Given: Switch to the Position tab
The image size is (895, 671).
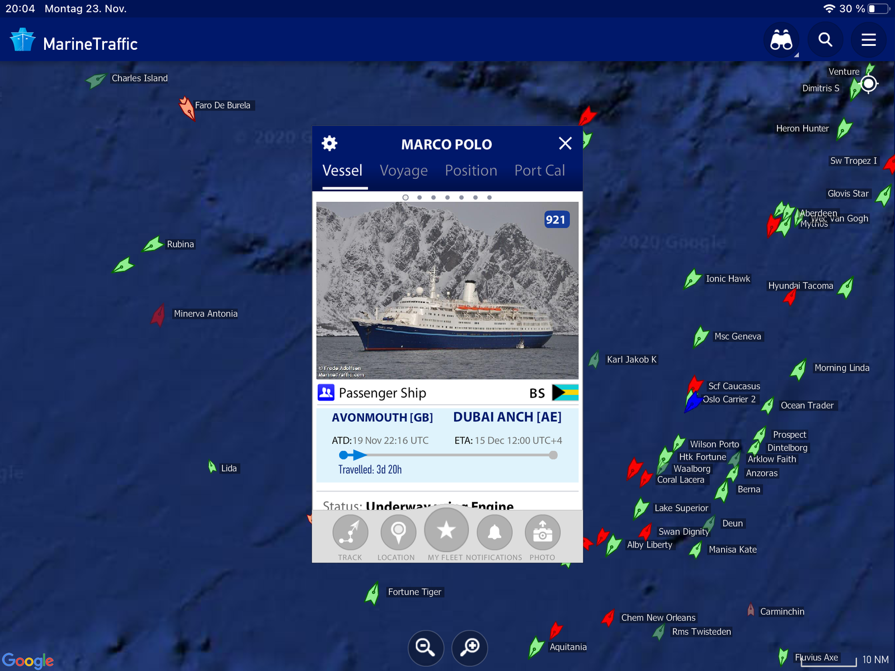Looking at the screenshot, I should [471, 171].
